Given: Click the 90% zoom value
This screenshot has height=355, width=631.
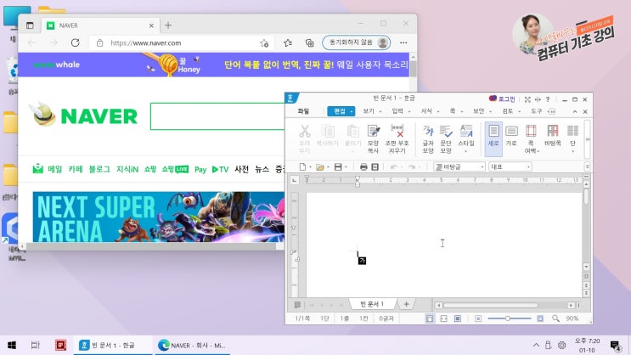Looking at the screenshot, I should pyautogui.click(x=572, y=318).
